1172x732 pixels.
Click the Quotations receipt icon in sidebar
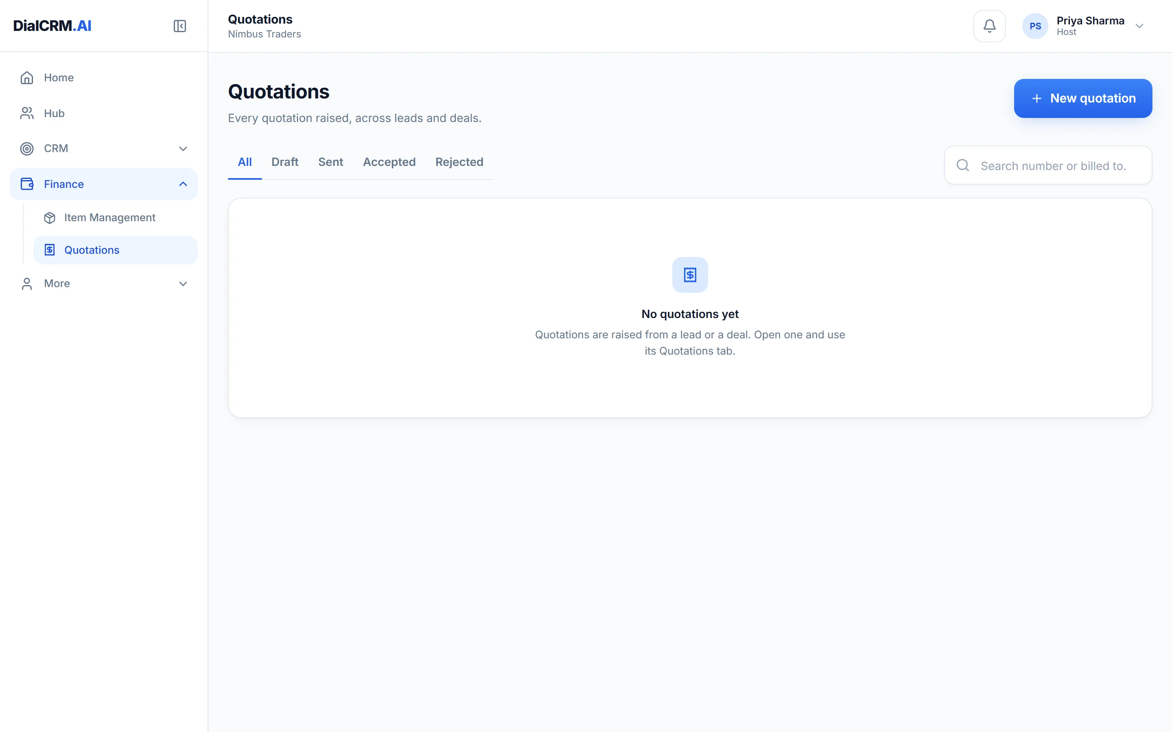click(49, 250)
